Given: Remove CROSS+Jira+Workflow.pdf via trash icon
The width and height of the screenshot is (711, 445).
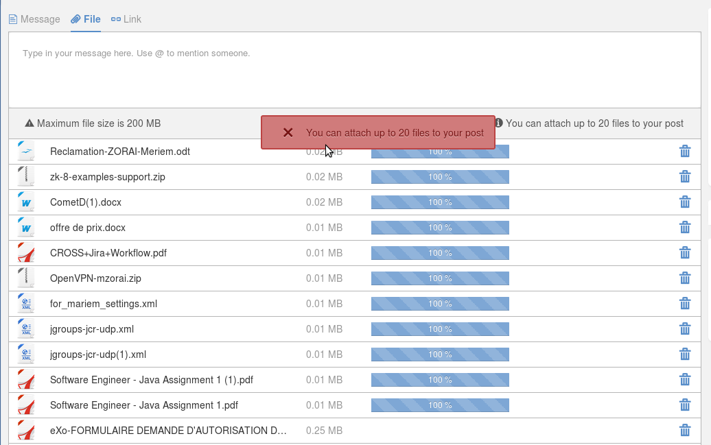Looking at the screenshot, I should tap(685, 253).
